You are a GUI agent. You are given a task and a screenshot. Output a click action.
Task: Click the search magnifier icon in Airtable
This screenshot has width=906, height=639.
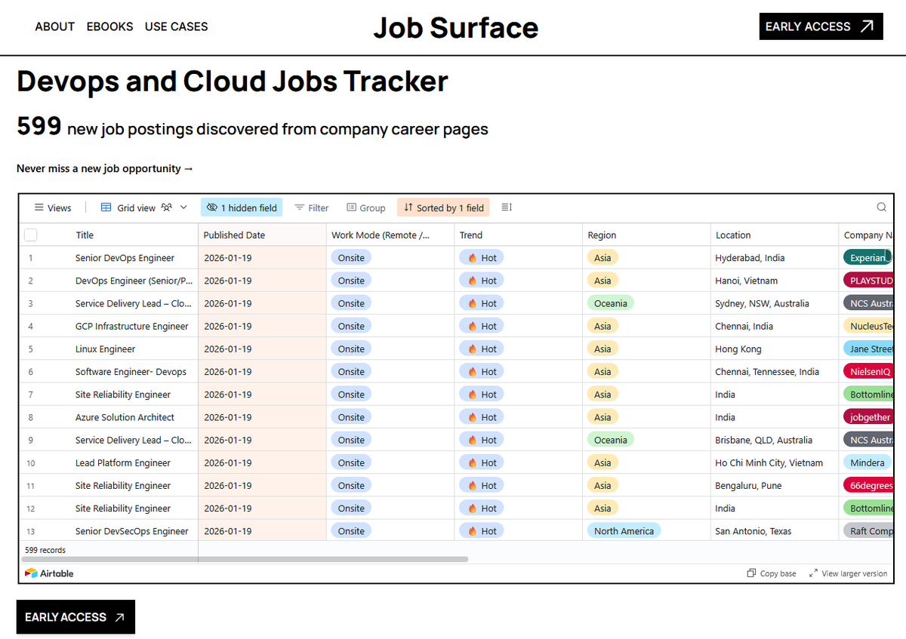point(882,207)
